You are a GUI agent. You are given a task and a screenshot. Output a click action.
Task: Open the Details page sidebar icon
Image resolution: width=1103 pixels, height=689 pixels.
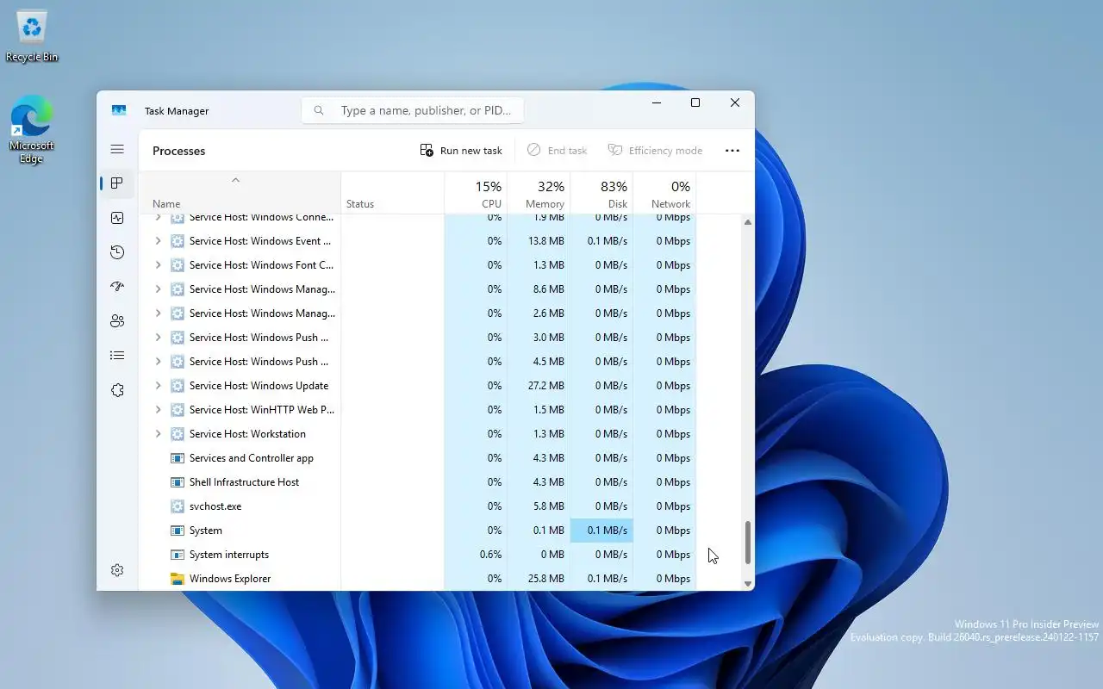pos(117,356)
